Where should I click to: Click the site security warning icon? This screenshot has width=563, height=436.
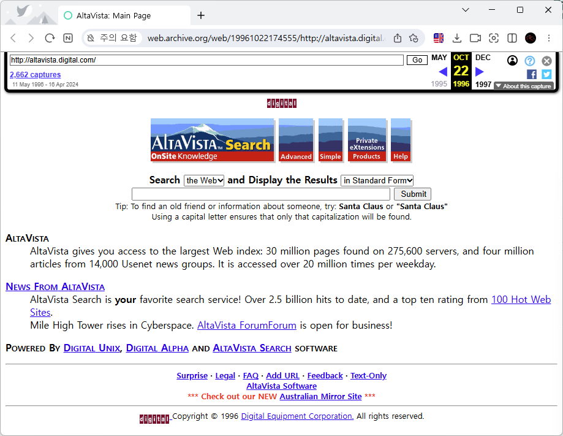[x=91, y=38]
